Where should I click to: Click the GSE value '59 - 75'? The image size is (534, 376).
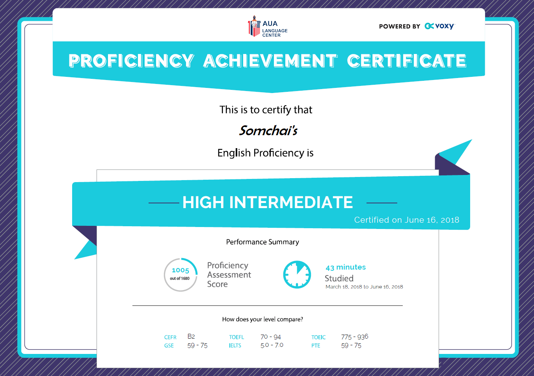pos(197,346)
